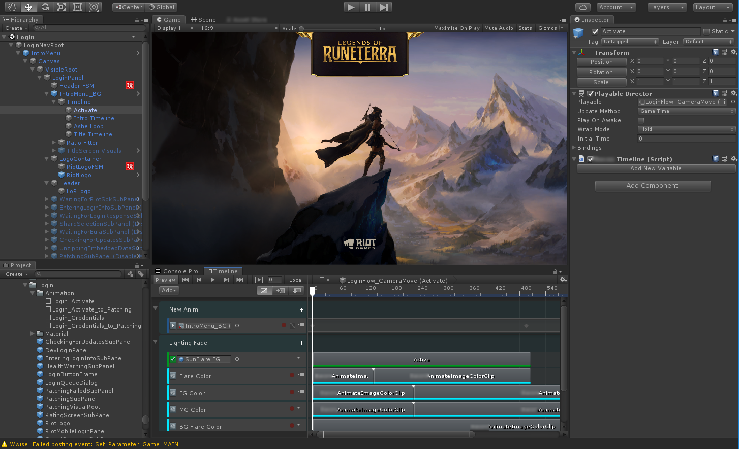The image size is (739, 449).
Task: Open the Transform component gear settings
Action: (x=733, y=52)
